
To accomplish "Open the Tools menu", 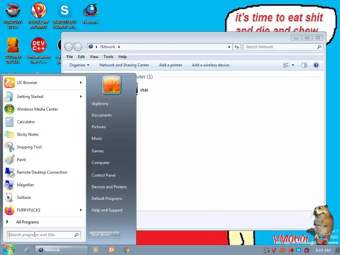I will pyautogui.click(x=109, y=57).
